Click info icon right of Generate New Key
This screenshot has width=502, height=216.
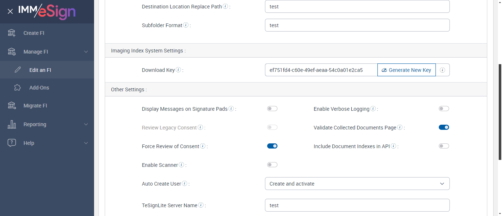[442, 70]
